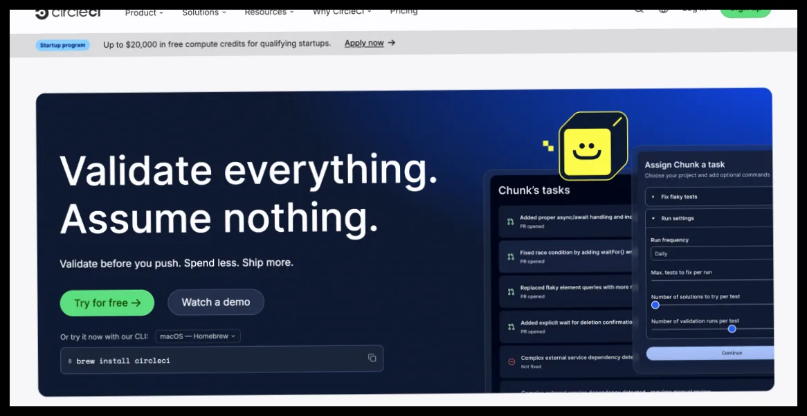Collapse the Run settings section
Image resolution: width=807 pixels, height=416 pixels.
[709, 218]
